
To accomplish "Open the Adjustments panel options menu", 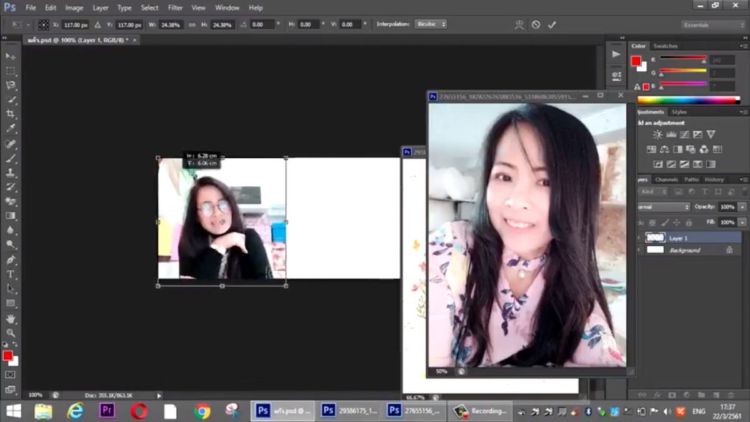I will pos(744,113).
